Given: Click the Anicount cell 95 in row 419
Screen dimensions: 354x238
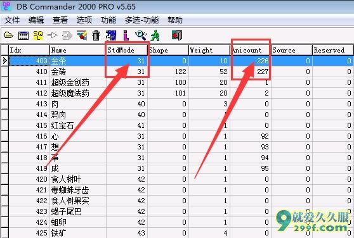Looking at the screenshot, I should coord(251,168).
